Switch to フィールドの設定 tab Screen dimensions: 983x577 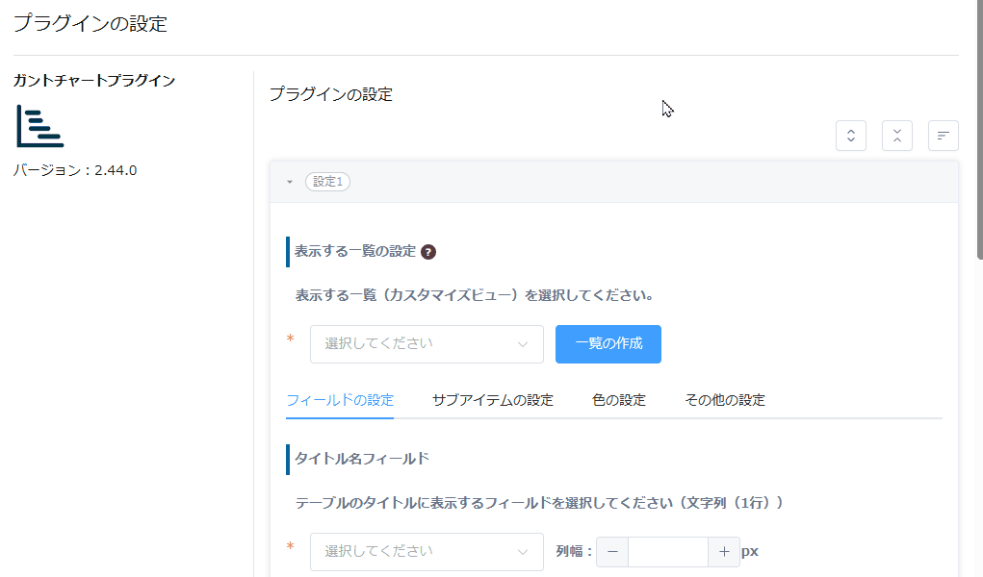pyautogui.click(x=340, y=400)
